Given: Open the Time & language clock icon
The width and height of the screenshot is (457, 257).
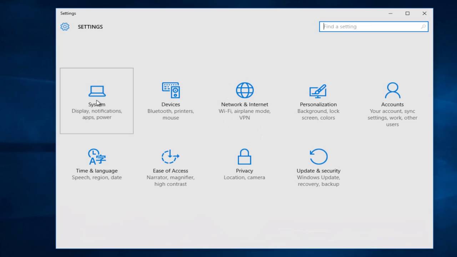Looking at the screenshot, I should 97,157.
